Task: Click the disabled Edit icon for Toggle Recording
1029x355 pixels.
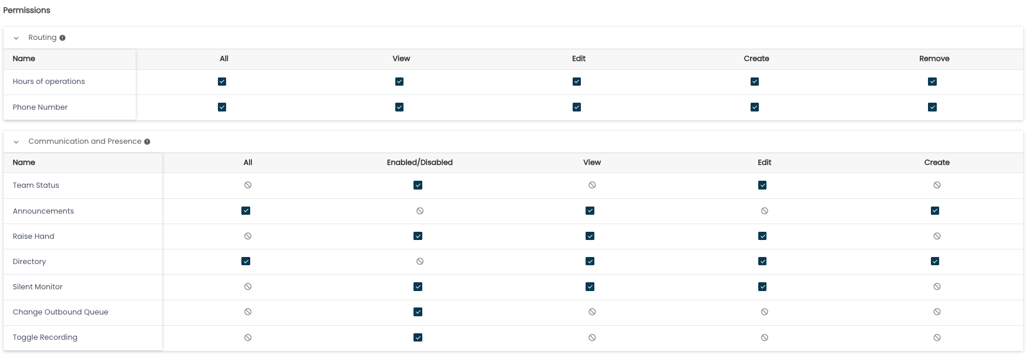Action: click(x=764, y=337)
